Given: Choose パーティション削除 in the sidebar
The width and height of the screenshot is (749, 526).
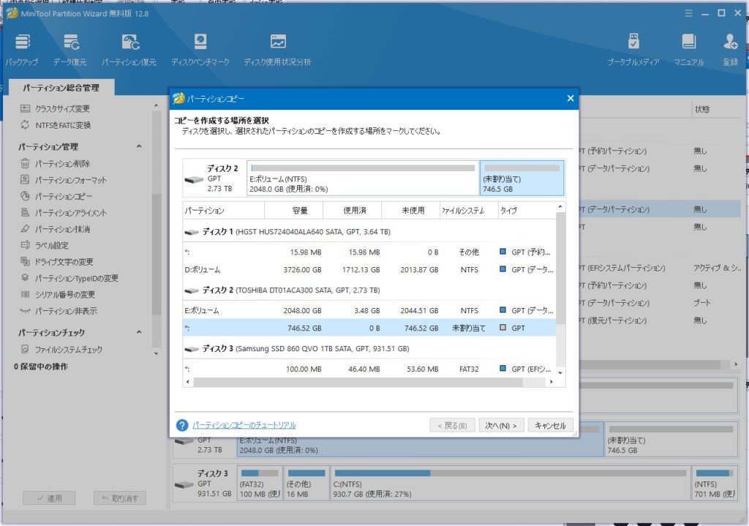Looking at the screenshot, I should pos(62,164).
